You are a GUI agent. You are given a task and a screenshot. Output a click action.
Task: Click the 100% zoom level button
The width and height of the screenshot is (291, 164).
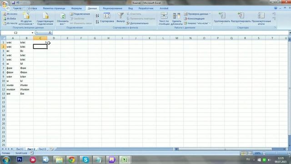pos(257,153)
